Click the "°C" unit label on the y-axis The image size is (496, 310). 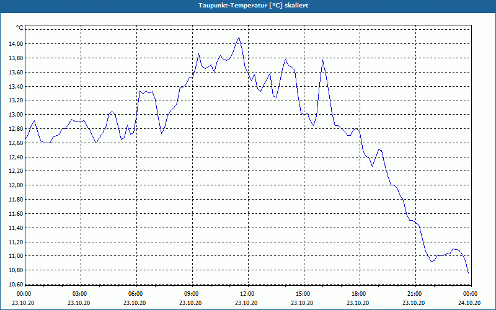click(x=19, y=28)
